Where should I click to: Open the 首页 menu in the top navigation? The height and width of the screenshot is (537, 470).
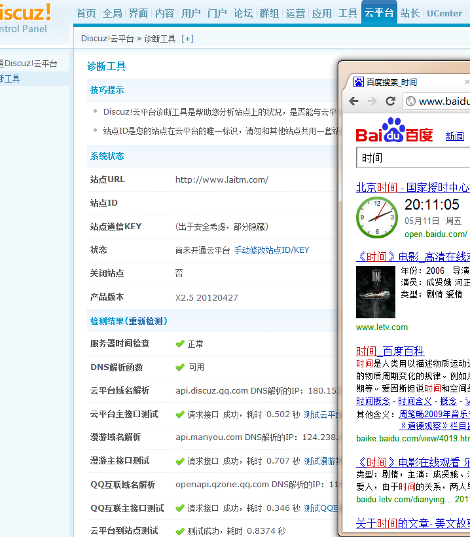(86, 13)
